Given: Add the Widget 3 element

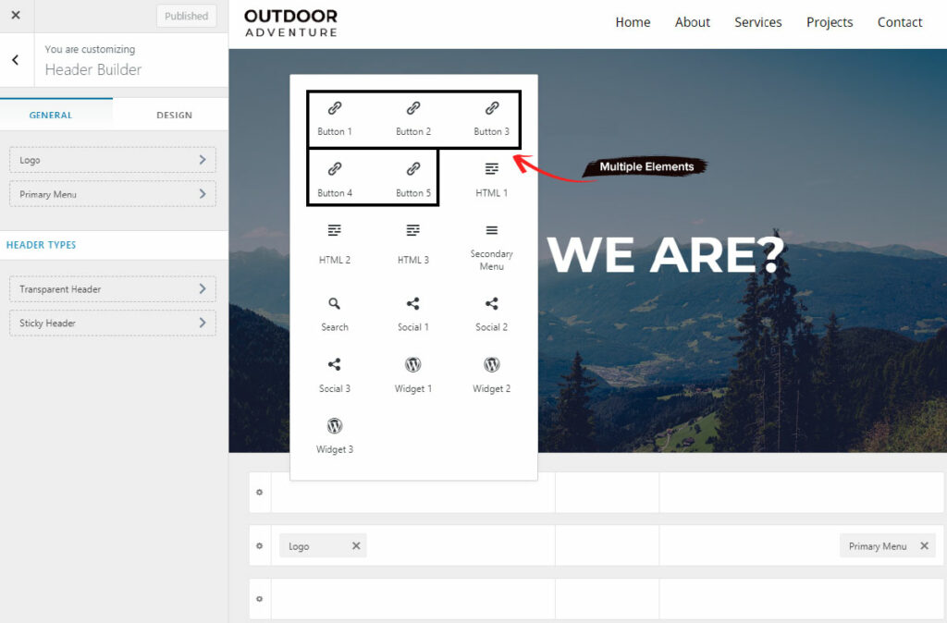Looking at the screenshot, I should coord(335,436).
